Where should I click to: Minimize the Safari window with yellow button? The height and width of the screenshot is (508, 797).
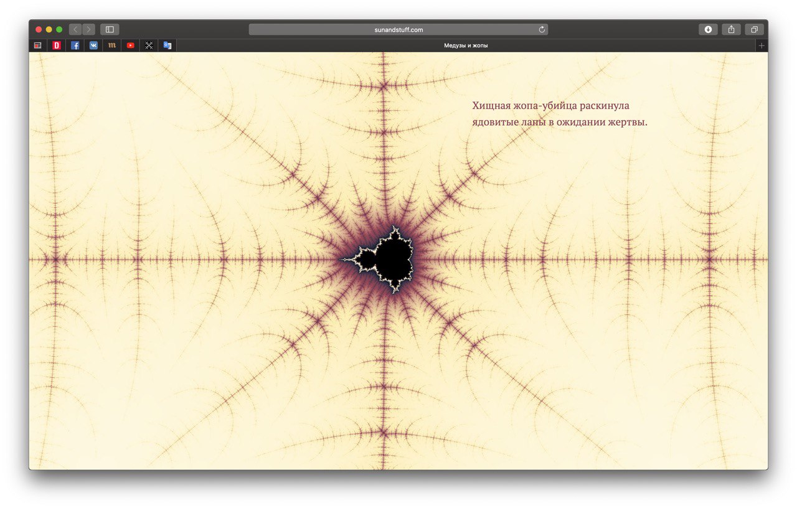tap(49, 29)
